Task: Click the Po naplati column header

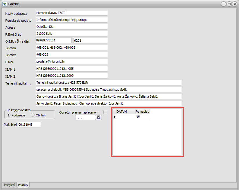Action: tap(142, 112)
